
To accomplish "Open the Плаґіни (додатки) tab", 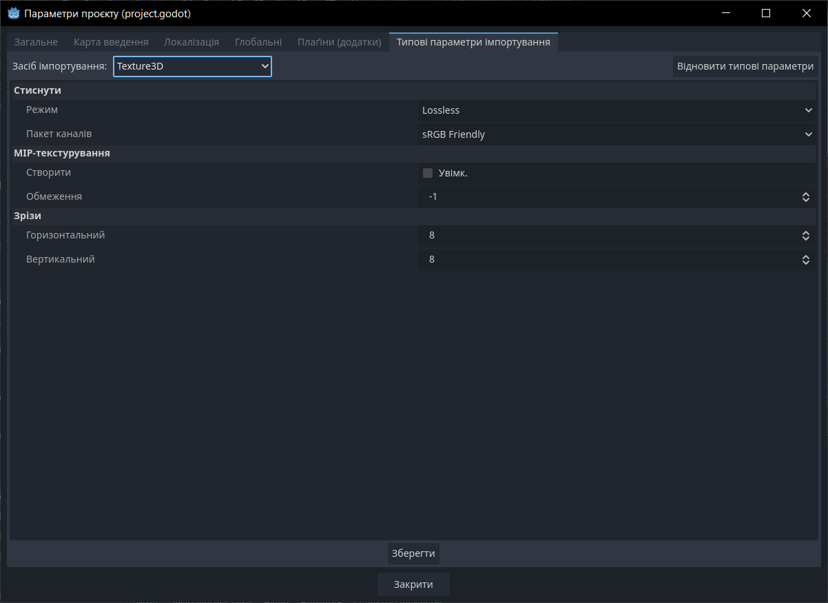I will coord(339,42).
